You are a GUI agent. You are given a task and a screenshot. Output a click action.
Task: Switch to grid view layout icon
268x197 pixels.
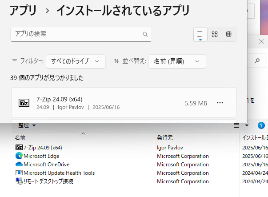[x=215, y=34]
